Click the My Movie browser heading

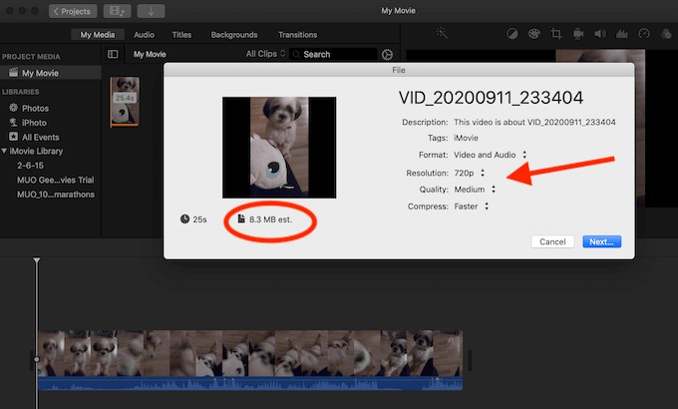pos(150,54)
